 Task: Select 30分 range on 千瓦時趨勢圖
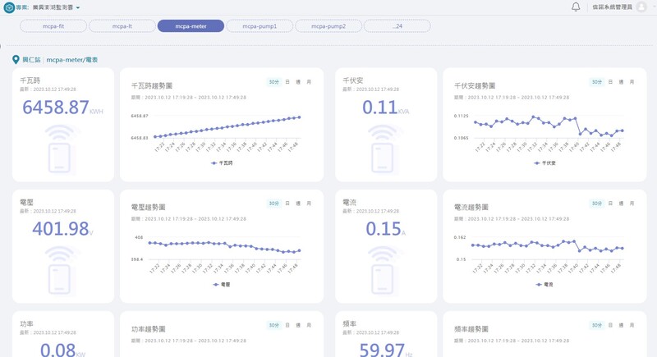tap(273, 82)
